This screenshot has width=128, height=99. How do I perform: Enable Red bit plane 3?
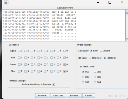[45, 58]
